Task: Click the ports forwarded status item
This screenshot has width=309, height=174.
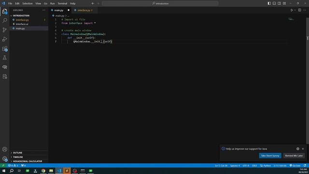Action: pos(23,165)
